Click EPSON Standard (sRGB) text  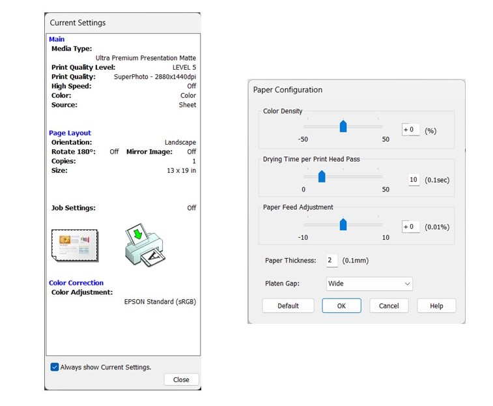(x=160, y=302)
